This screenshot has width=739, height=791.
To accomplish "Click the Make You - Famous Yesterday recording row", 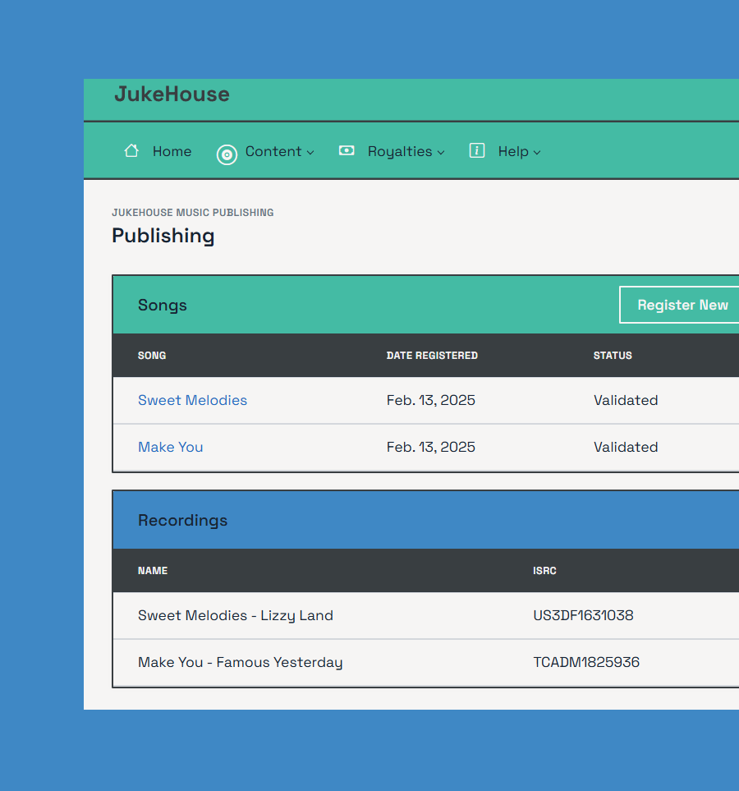I will coord(240,662).
